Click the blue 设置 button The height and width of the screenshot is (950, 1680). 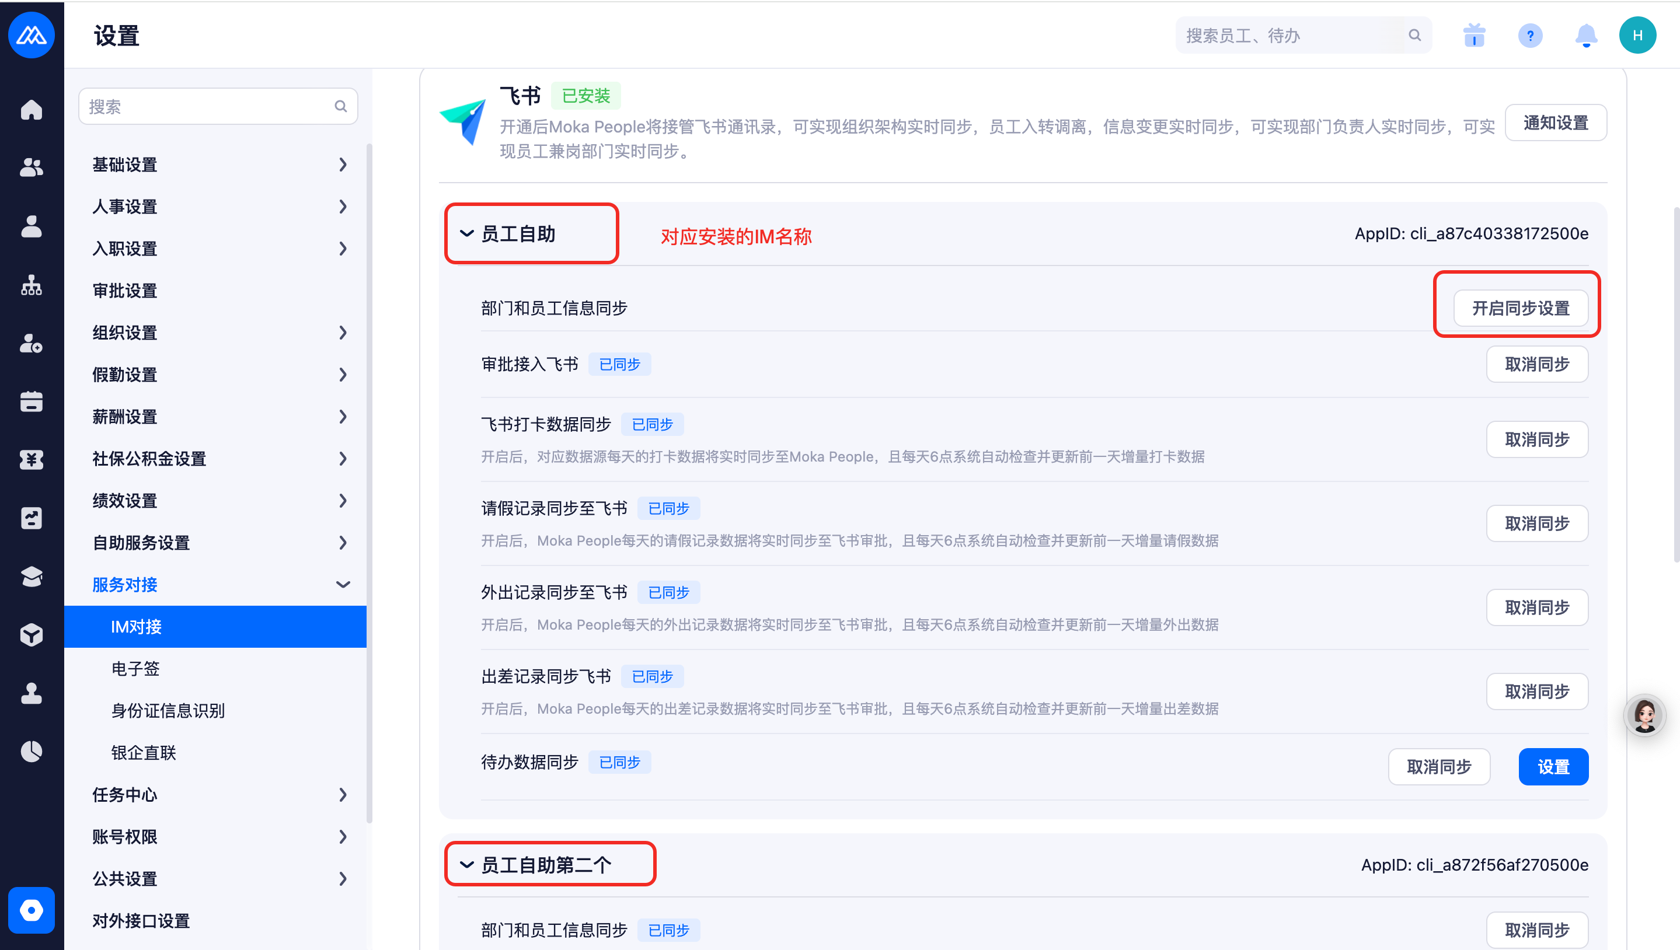[1553, 767]
